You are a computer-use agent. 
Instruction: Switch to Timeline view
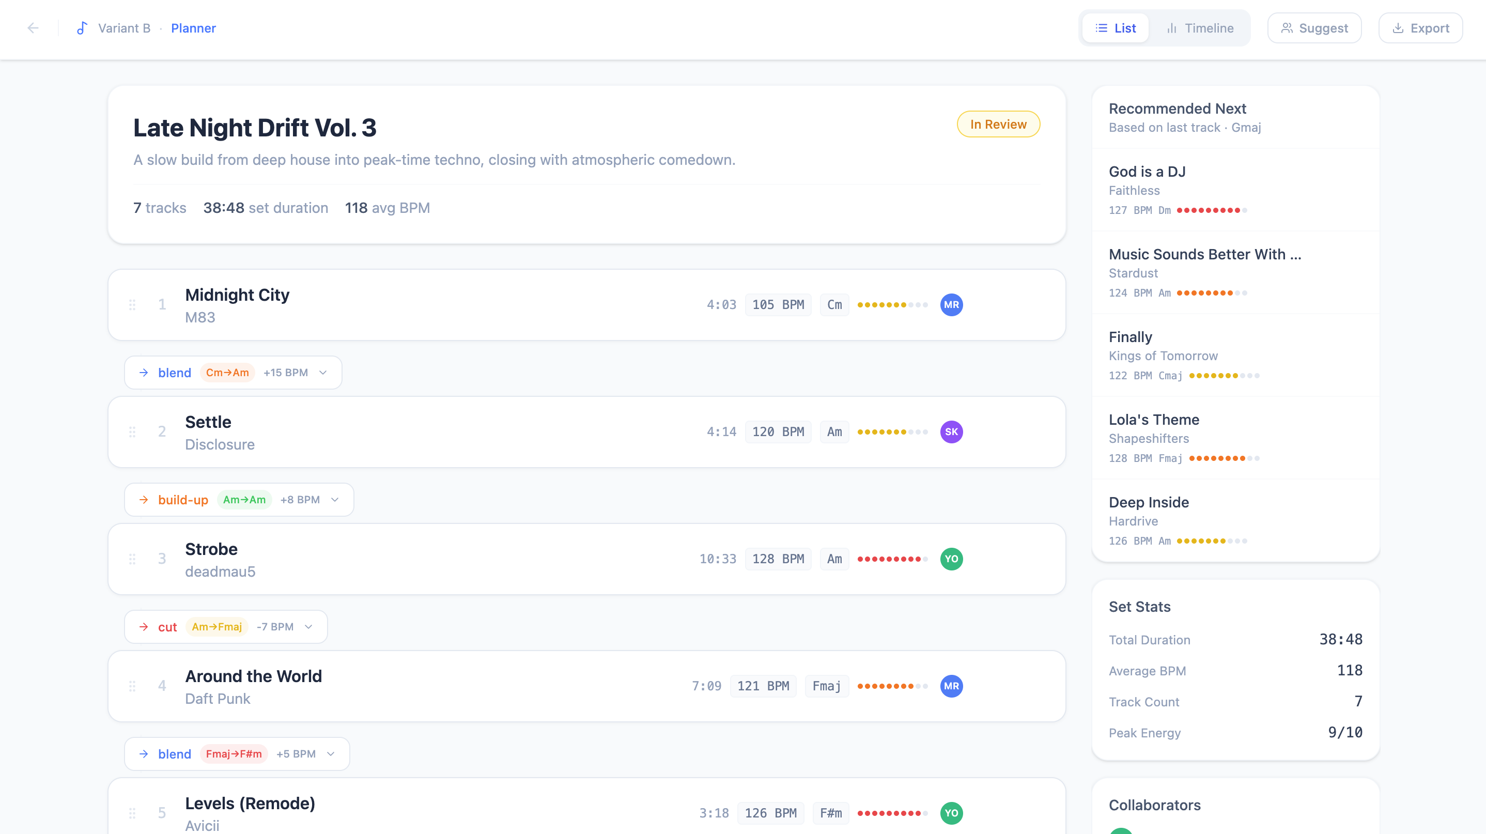coord(1200,28)
